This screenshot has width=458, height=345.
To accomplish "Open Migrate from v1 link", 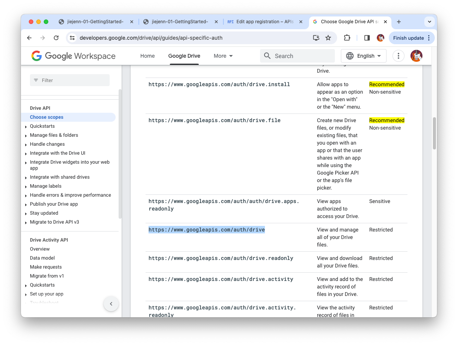I will (47, 276).
